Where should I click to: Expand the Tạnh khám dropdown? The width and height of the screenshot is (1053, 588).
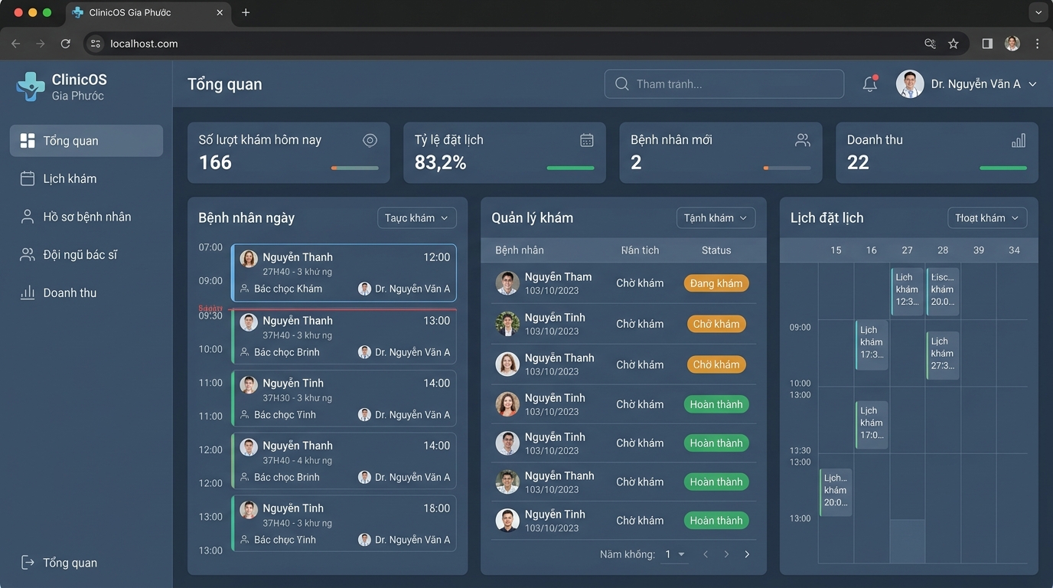716,218
